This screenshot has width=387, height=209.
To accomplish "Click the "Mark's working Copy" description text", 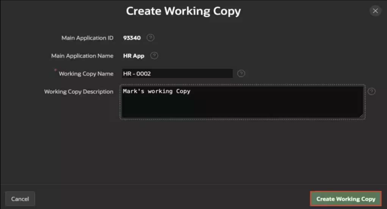I will pos(156,92).
